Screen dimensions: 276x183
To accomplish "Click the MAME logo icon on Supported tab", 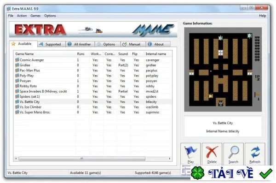I will click(41, 44).
